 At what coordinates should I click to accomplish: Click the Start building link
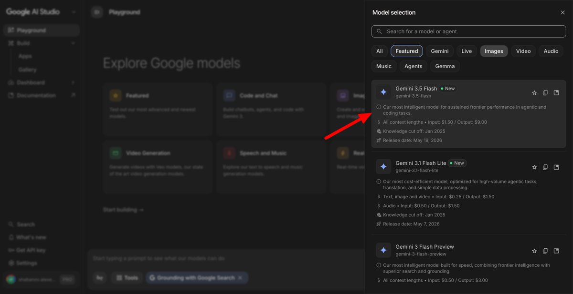[x=123, y=210]
